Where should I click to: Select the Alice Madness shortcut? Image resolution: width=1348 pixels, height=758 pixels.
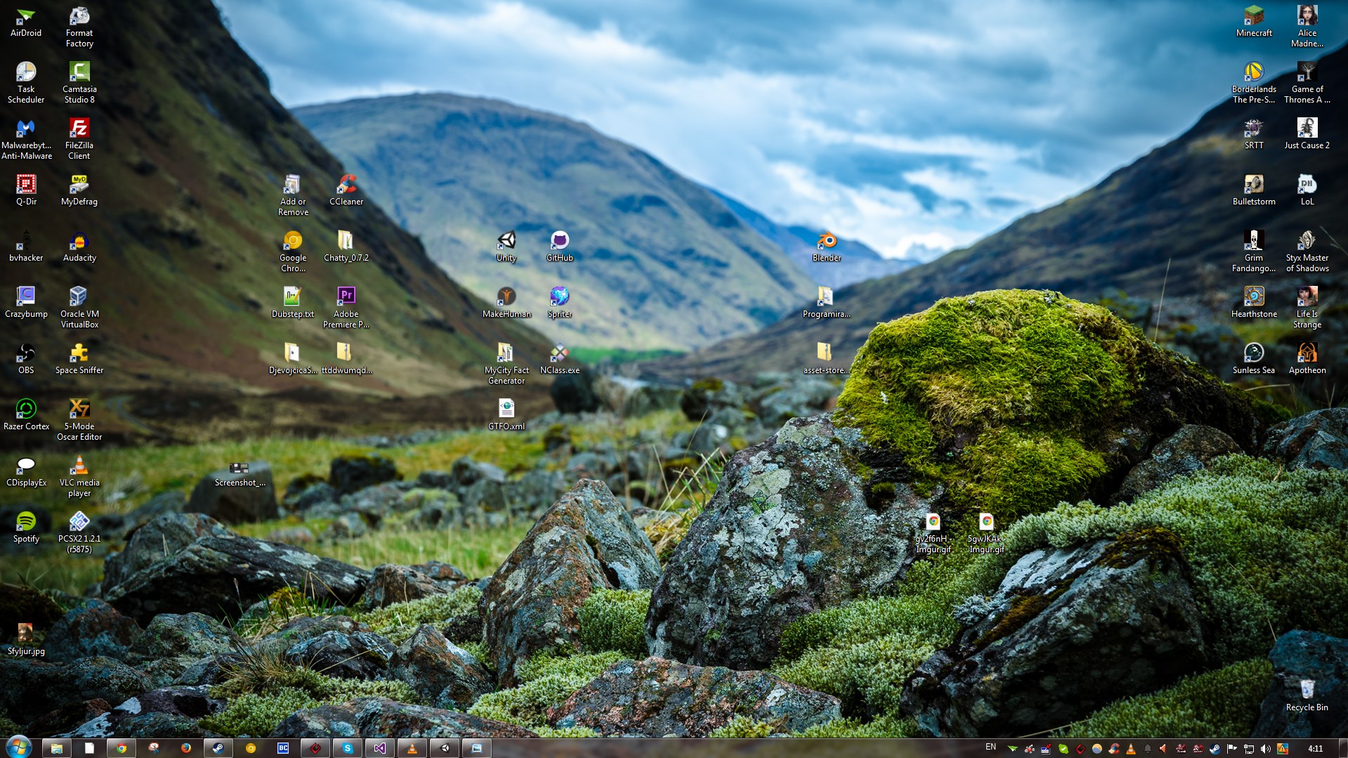click(x=1307, y=27)
